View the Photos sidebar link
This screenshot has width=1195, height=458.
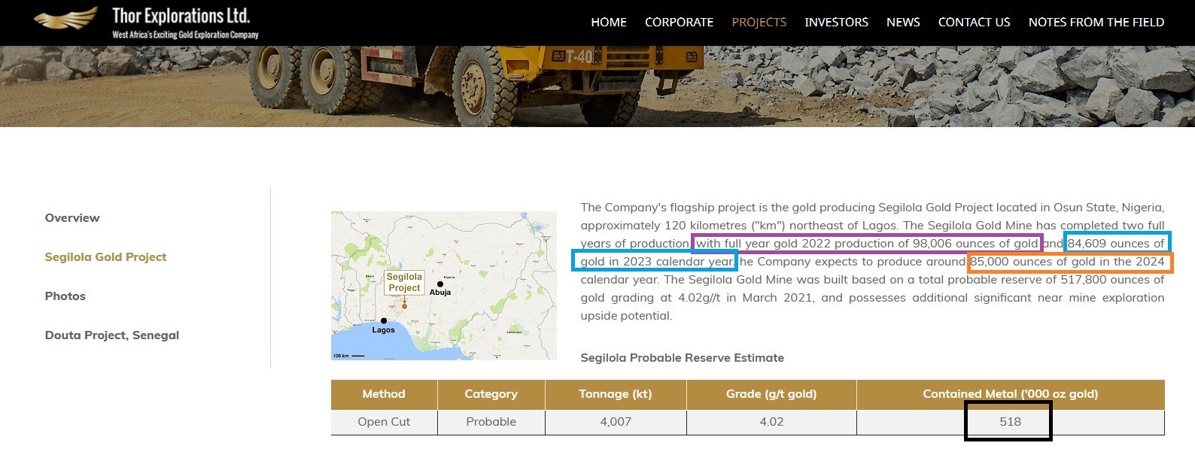[65, 296]
